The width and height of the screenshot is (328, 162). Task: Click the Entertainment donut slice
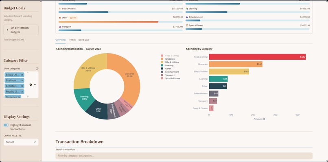113,111
